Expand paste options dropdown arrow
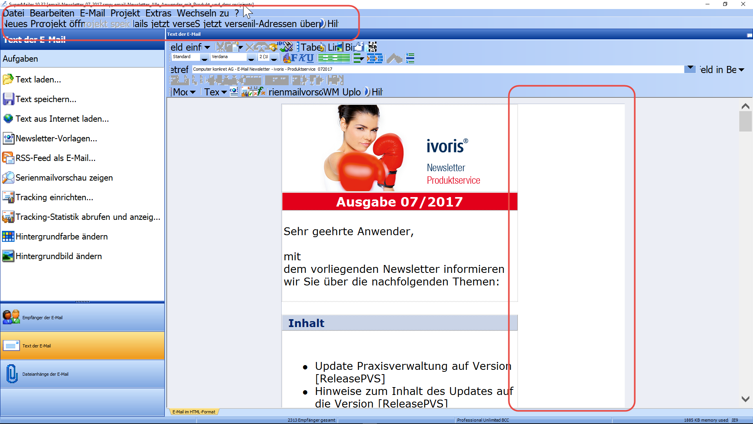Screen dimensions: 753x424 [240, 48]
